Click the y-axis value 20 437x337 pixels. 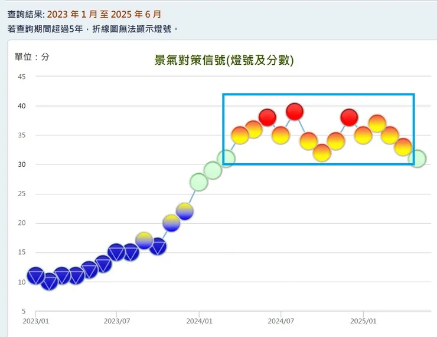(x=21, y=223)
